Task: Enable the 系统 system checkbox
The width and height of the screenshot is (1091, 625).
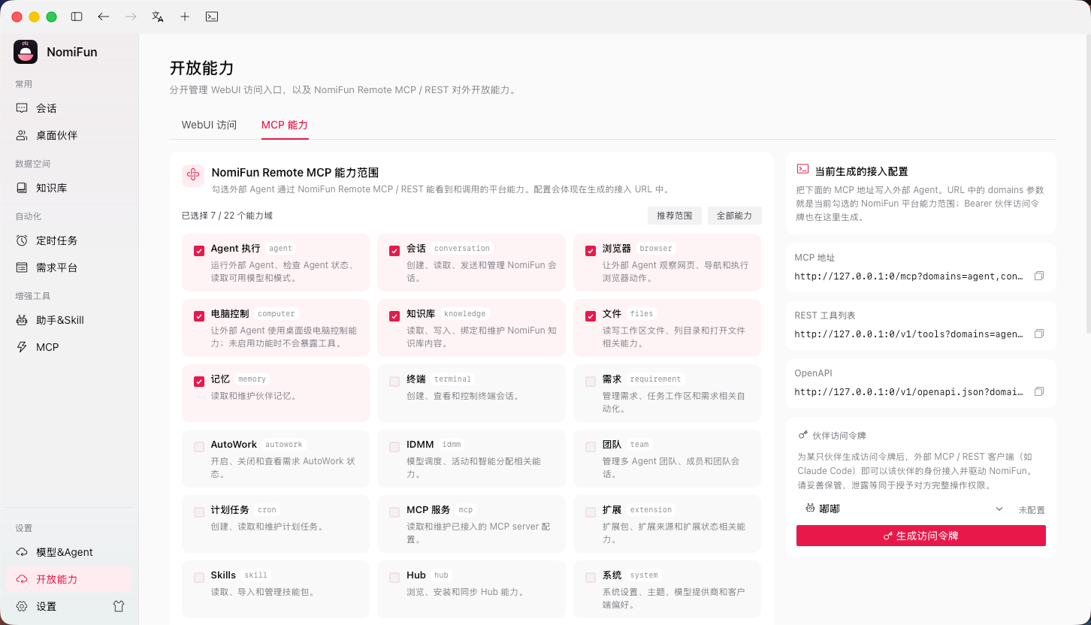Action: 591,578
